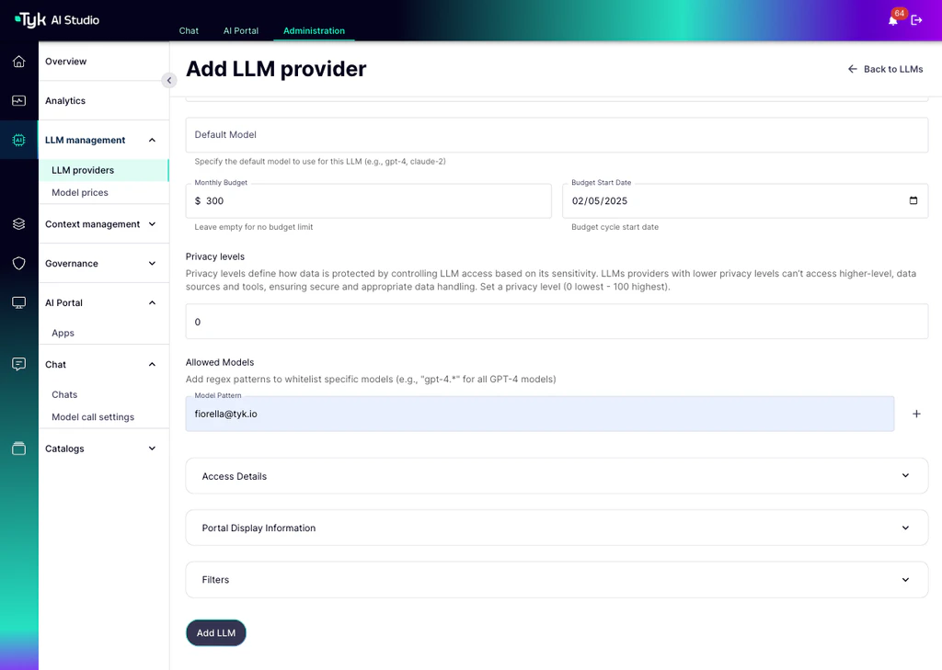Click the logout icon
942x670 pixels.
tap(916, 20)
